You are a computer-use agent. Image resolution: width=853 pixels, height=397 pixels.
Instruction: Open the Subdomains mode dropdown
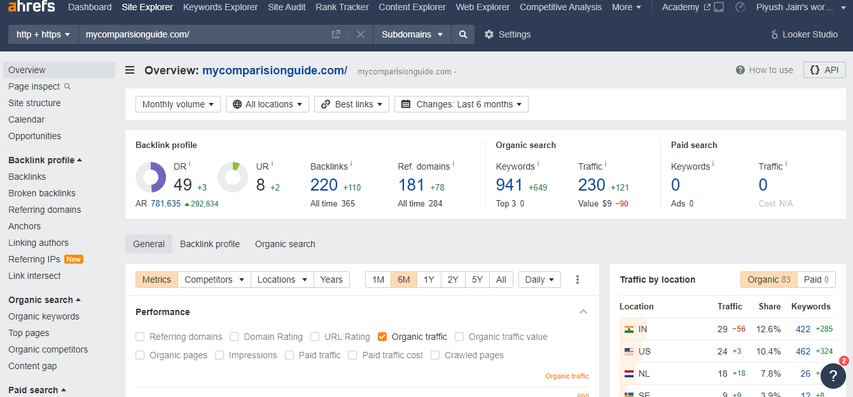(412, 34)
